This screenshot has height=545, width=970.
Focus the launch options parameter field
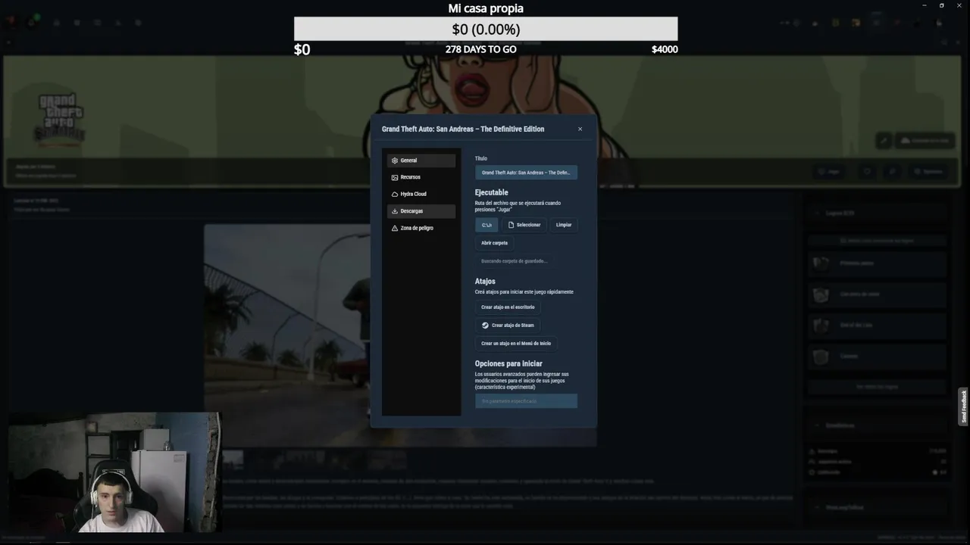tap(526, 401)
